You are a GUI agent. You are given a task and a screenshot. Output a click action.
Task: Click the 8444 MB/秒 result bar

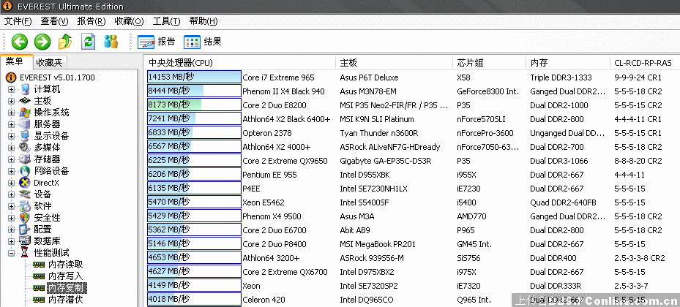[x=194, y=91]
